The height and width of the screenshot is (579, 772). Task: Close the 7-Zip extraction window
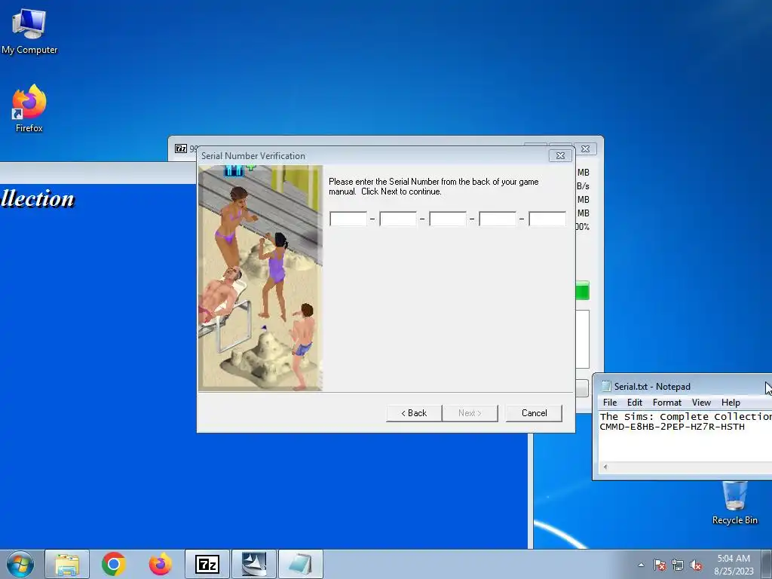tap(585, 149)
